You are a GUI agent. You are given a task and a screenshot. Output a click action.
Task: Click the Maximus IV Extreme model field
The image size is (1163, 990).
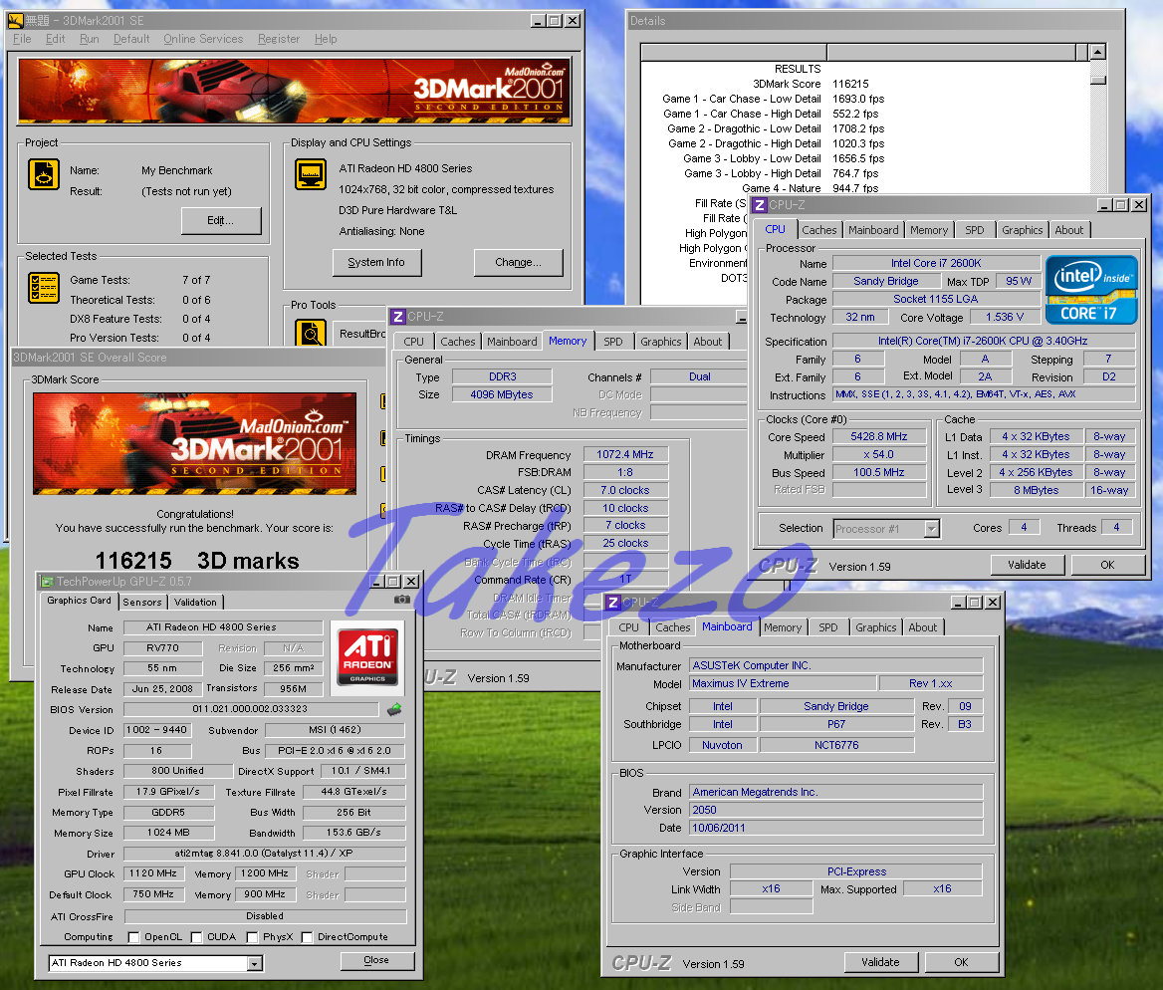tap(782, 683)
